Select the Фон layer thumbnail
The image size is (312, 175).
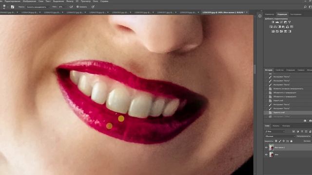(x=271, y=155)
